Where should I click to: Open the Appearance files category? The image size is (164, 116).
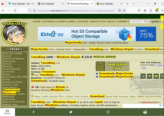point(9,61)
